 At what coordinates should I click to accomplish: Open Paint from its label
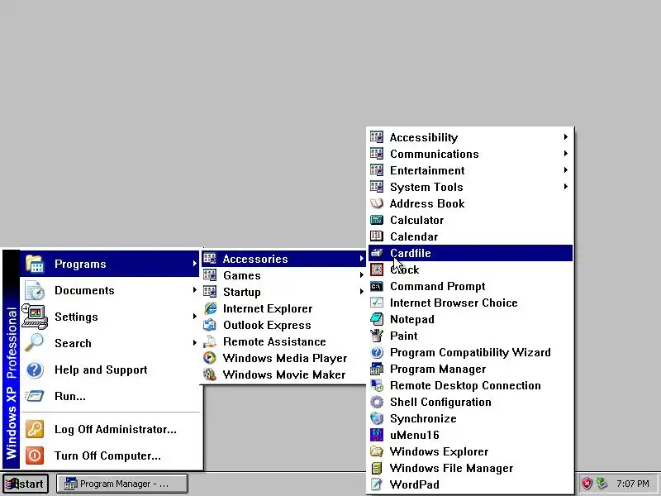point(403,336)
